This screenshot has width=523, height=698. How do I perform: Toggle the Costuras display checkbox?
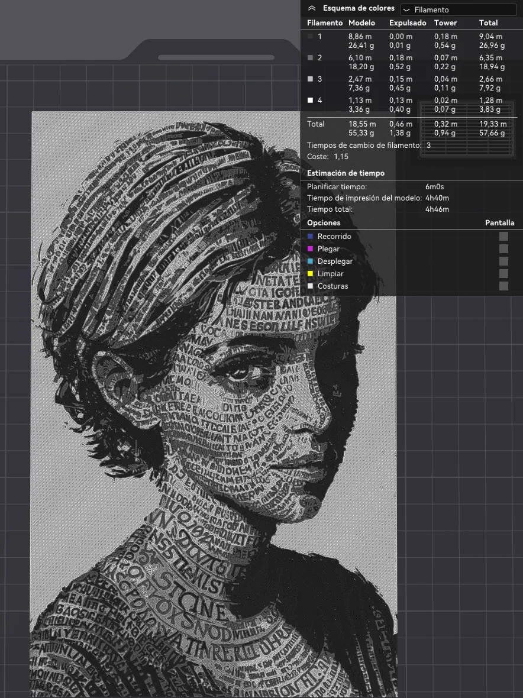pyautogui.click(x=503, y=286)
